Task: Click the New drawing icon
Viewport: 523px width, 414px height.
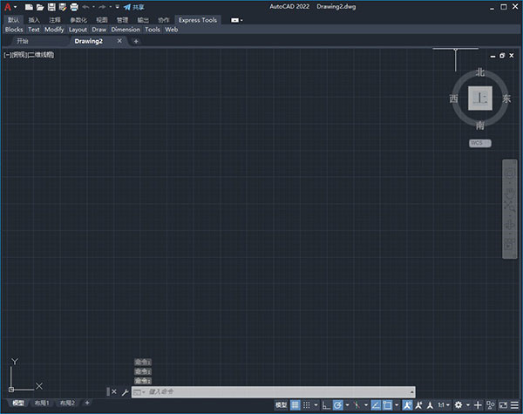Action: pyautogui.click(x=29, y=7)
